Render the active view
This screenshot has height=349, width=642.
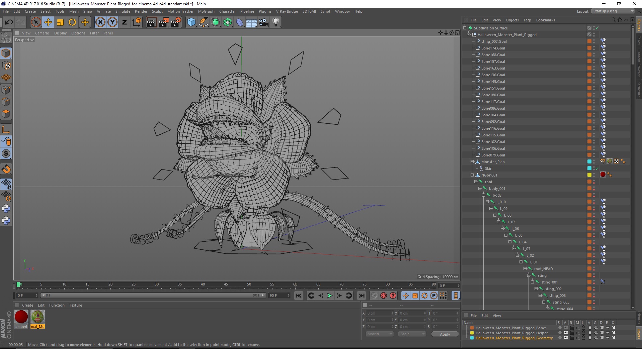151,22
